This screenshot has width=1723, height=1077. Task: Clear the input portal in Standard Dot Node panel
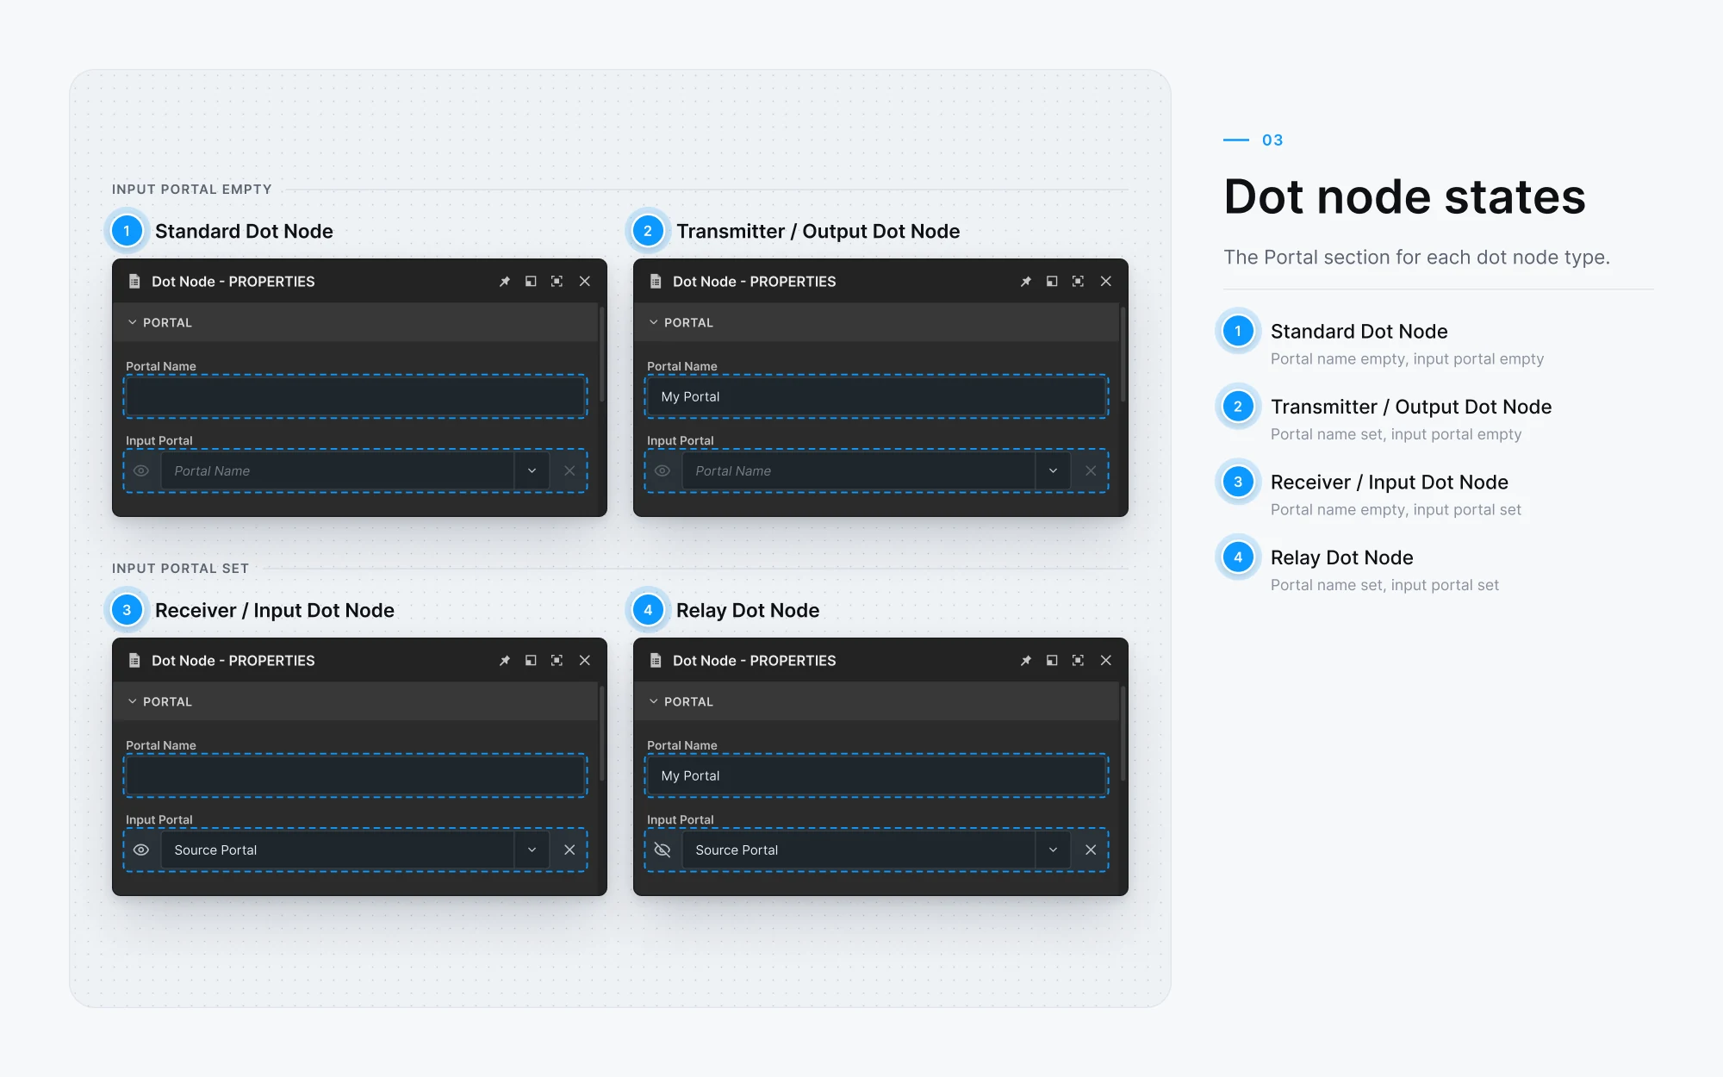569,471
